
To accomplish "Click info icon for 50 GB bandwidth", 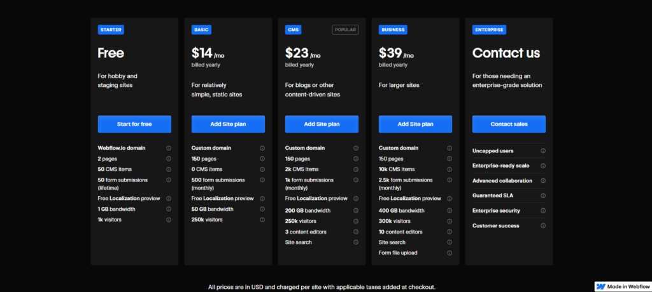I will pyautogui.click(x=262, y=209).
